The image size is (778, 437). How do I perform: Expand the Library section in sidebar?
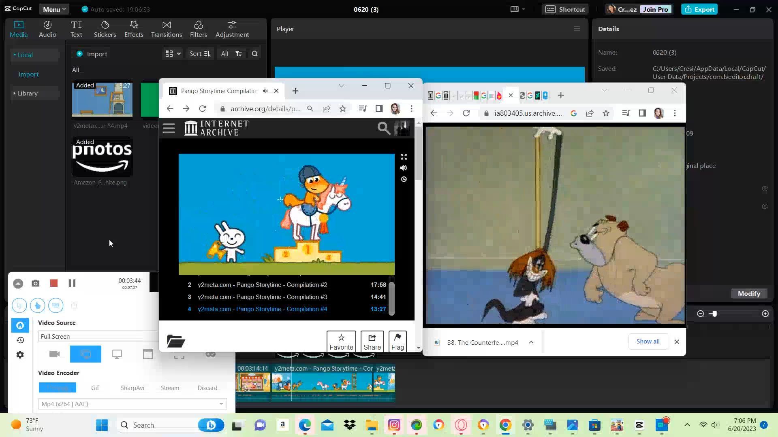[x=34, y=93]
